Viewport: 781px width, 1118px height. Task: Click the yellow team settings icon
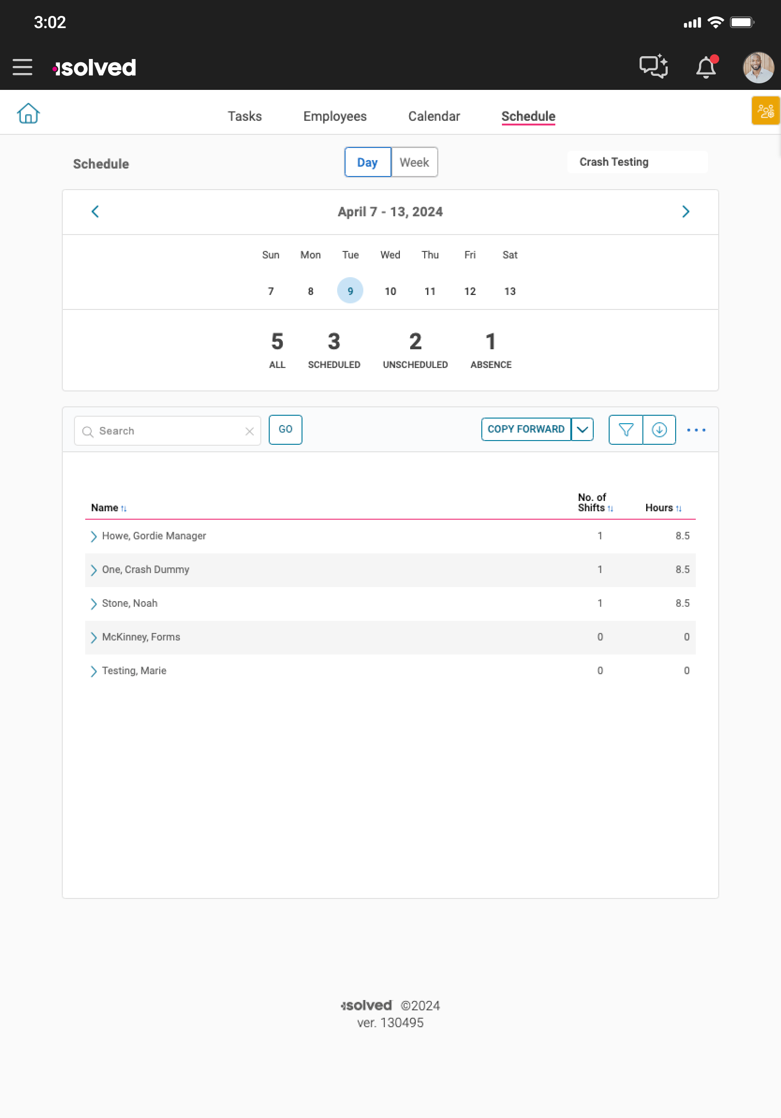tap(766, 111)
